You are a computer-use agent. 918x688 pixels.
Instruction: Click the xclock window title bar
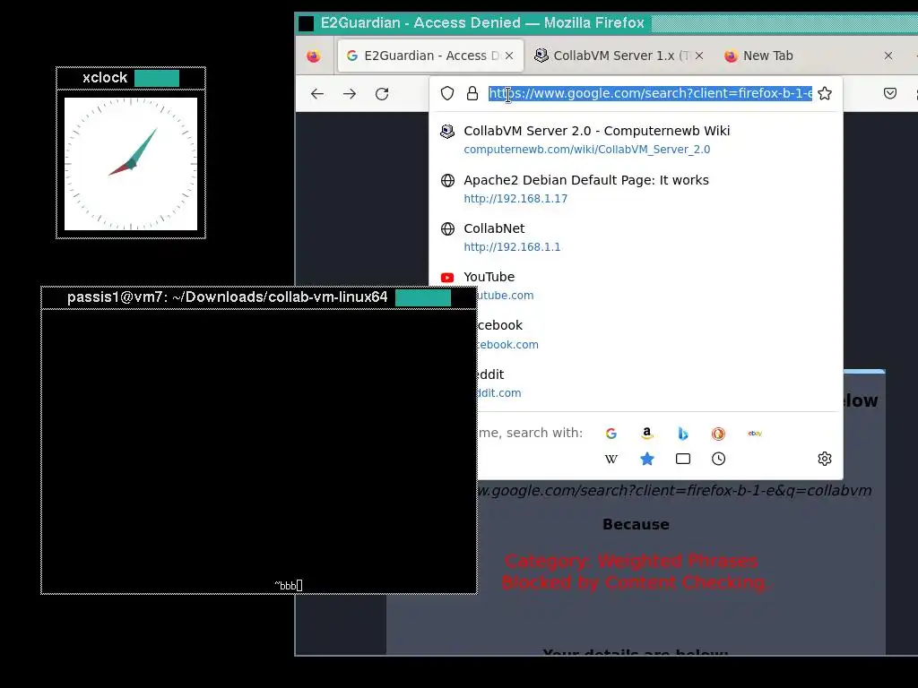[131, 78]
